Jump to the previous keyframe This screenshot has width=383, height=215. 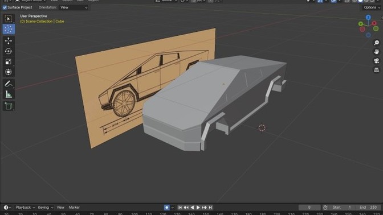186,208
